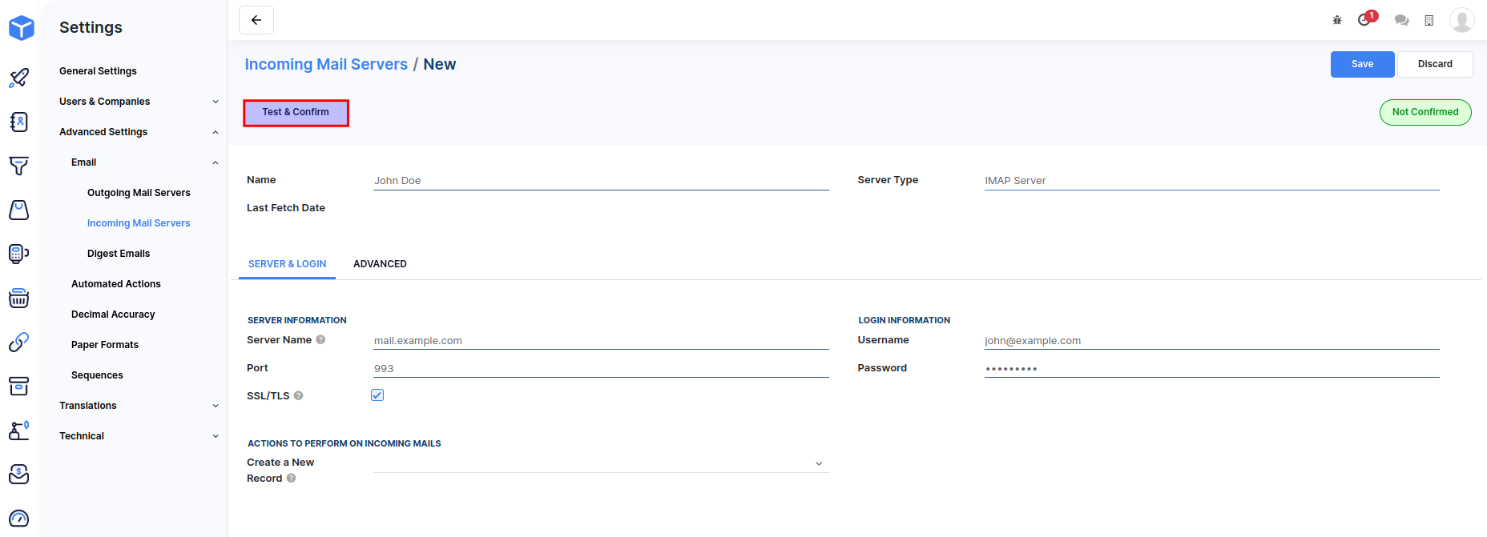
Task: Click the funnel icon in the left sidebar
Action: [x=19, y=166]
